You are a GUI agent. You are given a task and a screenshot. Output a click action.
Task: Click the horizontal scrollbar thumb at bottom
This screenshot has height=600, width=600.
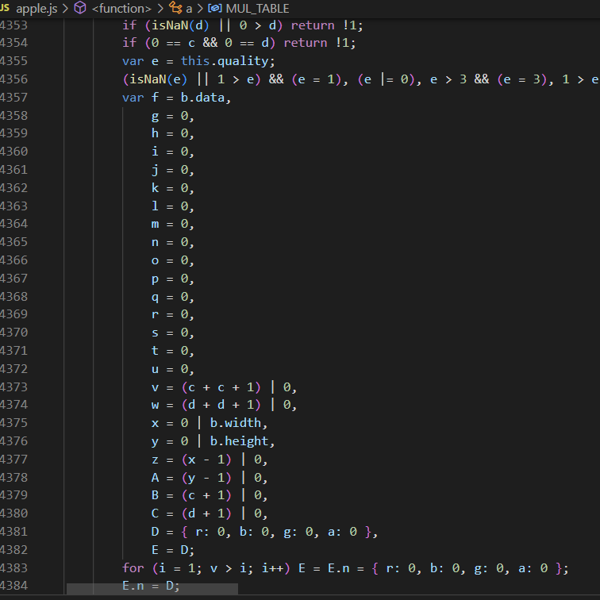[x=152, y=589]
